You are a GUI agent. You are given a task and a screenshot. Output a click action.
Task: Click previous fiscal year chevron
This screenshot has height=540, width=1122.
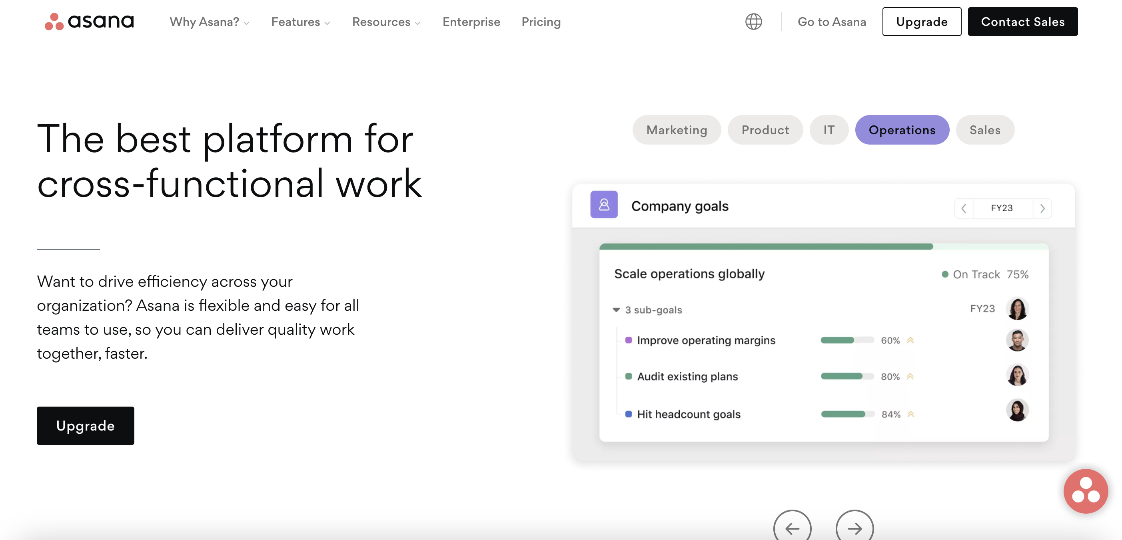964,208
